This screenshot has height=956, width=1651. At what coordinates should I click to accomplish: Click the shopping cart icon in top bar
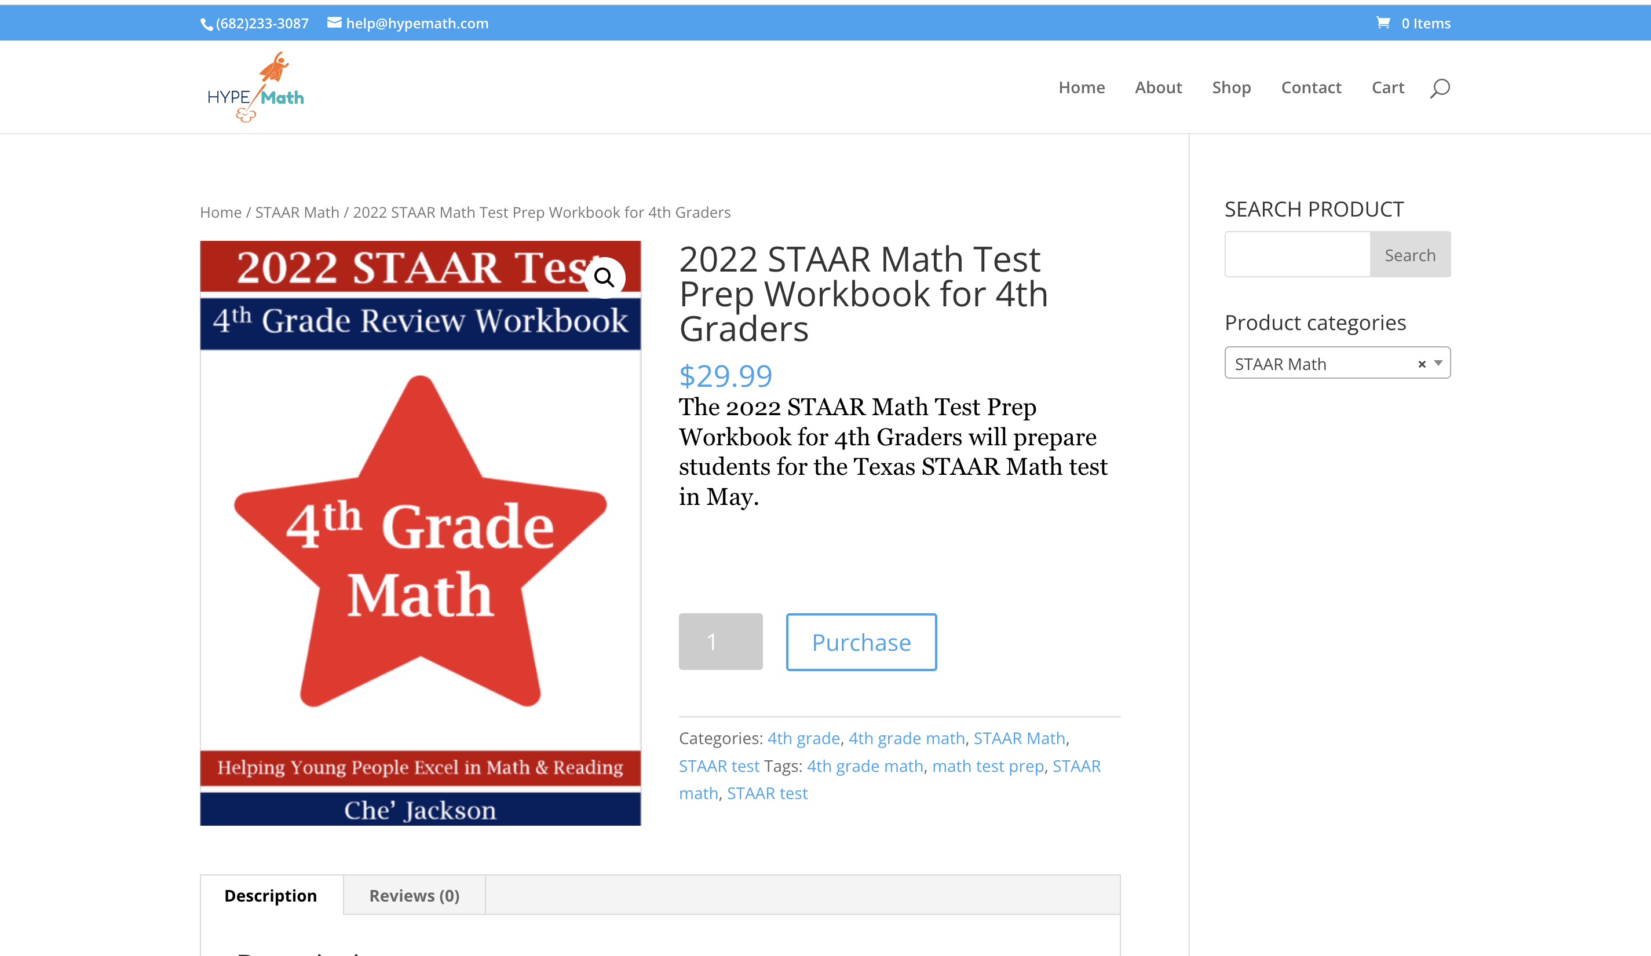coord(1382,23)
